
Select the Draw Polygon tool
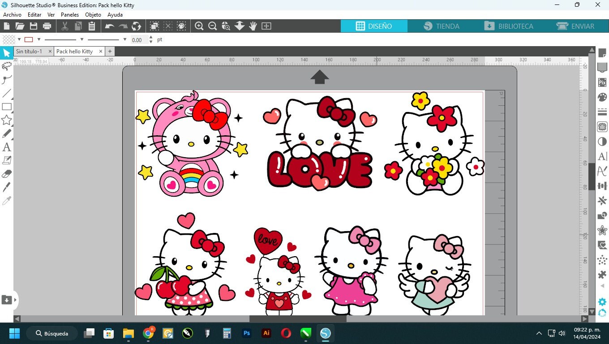coord(7,120)
